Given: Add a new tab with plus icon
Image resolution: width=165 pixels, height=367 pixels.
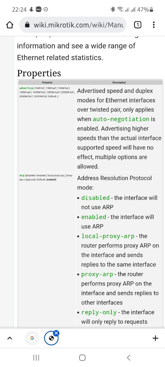Looking at the screenshot, I should (155, 338).
